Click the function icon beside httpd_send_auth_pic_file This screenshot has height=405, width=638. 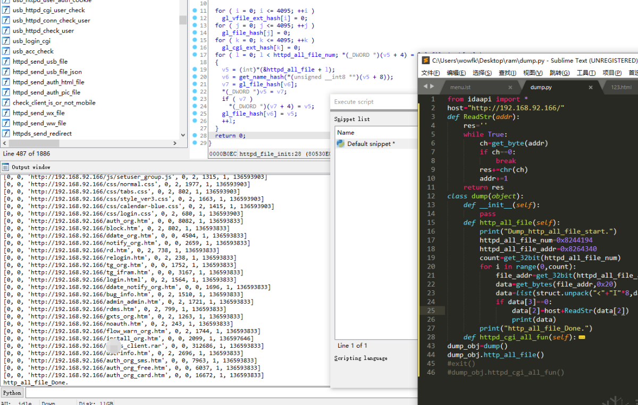[x=6, y=92]
